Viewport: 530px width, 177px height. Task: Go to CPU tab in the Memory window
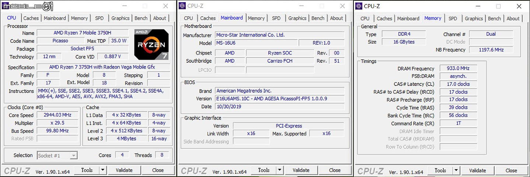(365, 18)
